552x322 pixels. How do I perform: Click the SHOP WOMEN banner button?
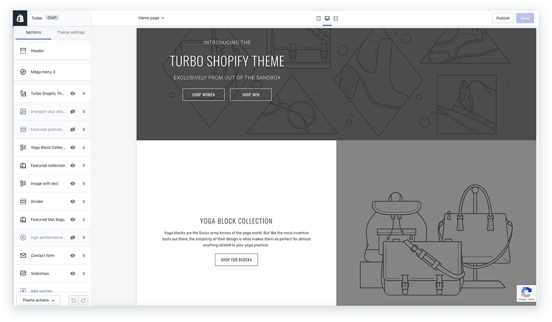(203, 95)
